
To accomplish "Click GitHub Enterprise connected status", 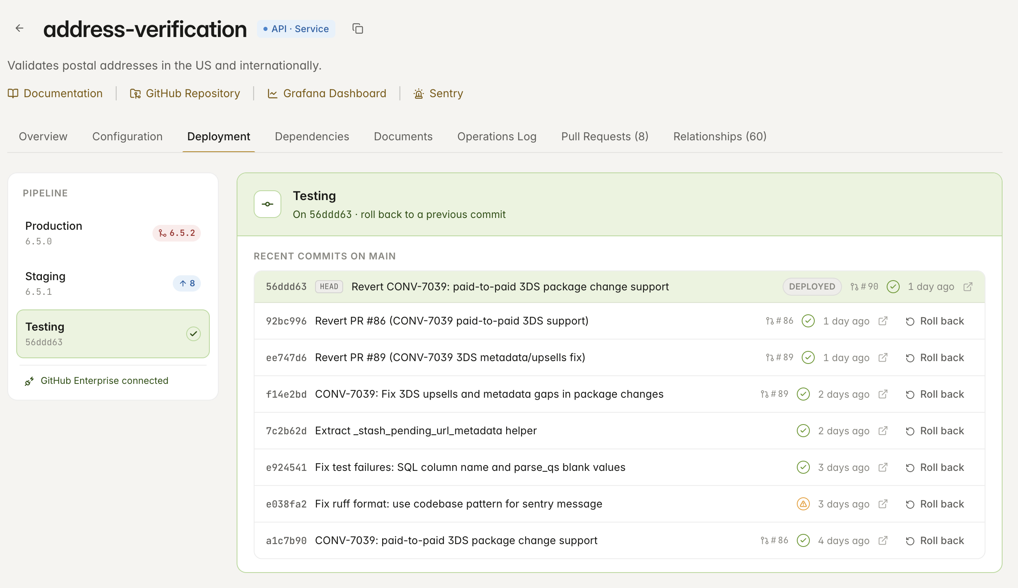I will [x=96, y=381].
